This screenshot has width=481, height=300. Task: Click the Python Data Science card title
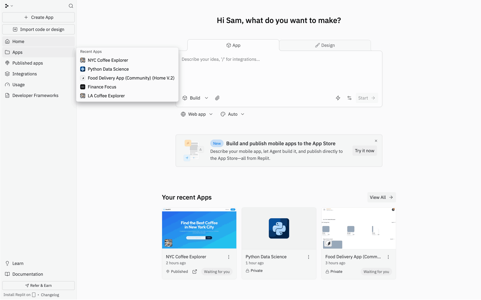click(x=266, y=257)
